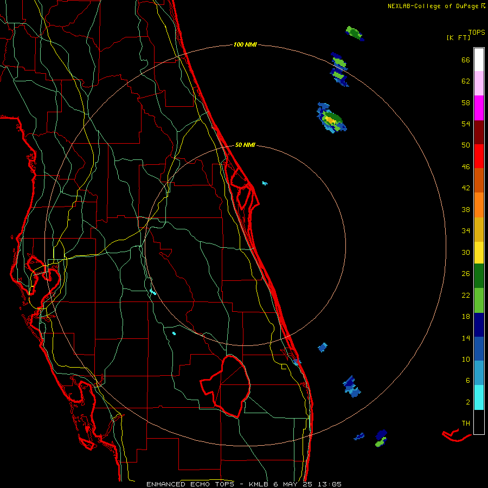Click the Lake Okeechobee outline
The height and width of the screenshot is (488, 488).
coord(226,386)
